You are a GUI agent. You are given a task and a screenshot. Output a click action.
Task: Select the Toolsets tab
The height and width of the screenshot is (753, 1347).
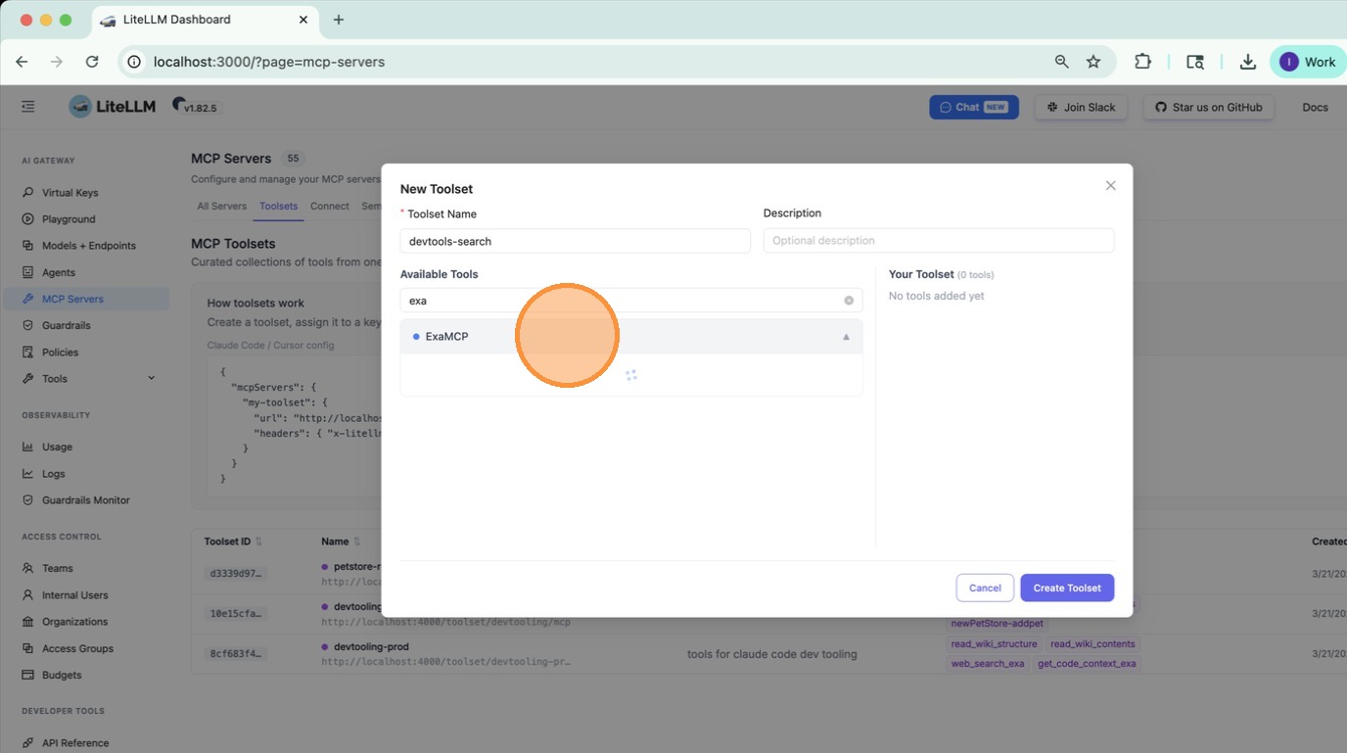pyautogui.click(x=279, y=207)
